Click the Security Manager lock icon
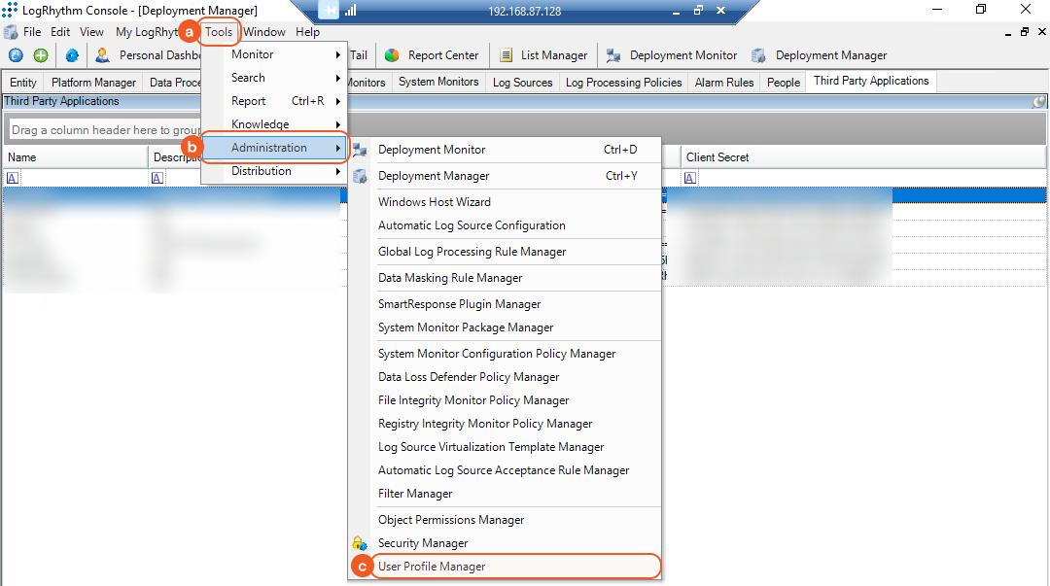The width and height of the screenshot is (1050, 586). [359, 543]
